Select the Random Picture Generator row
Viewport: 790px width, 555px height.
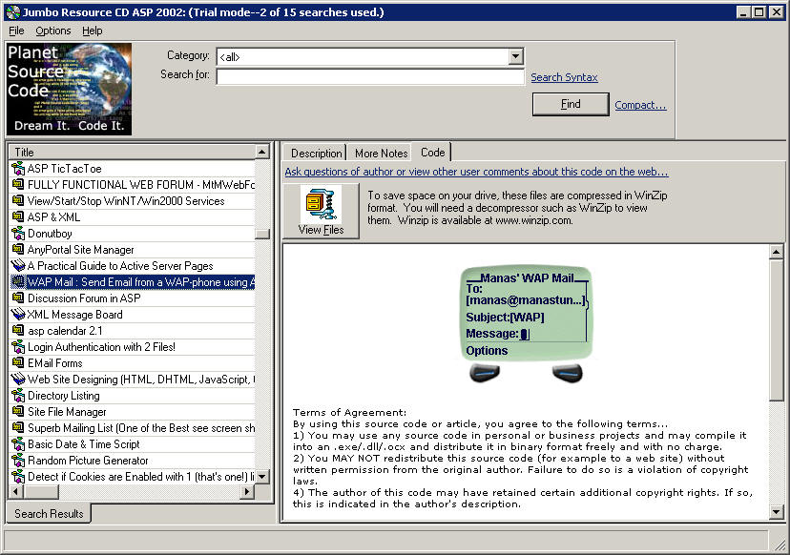coord(133,461)
